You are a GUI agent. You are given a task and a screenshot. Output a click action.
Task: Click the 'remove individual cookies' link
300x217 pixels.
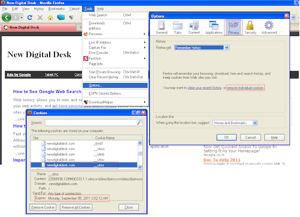(x=245, y=88)
